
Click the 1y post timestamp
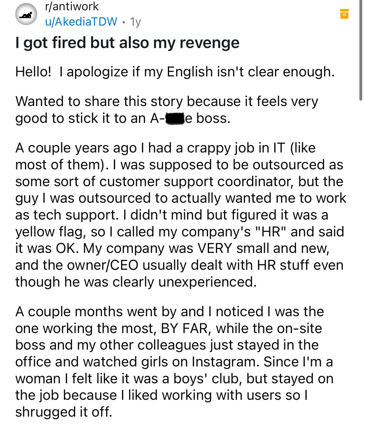136,22
